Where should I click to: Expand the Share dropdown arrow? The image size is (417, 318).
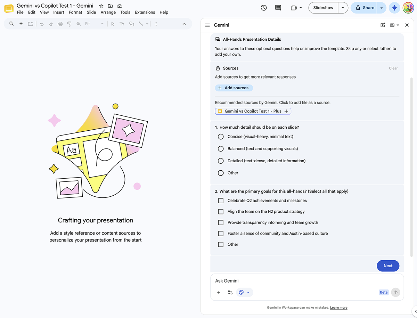[382, 8]
